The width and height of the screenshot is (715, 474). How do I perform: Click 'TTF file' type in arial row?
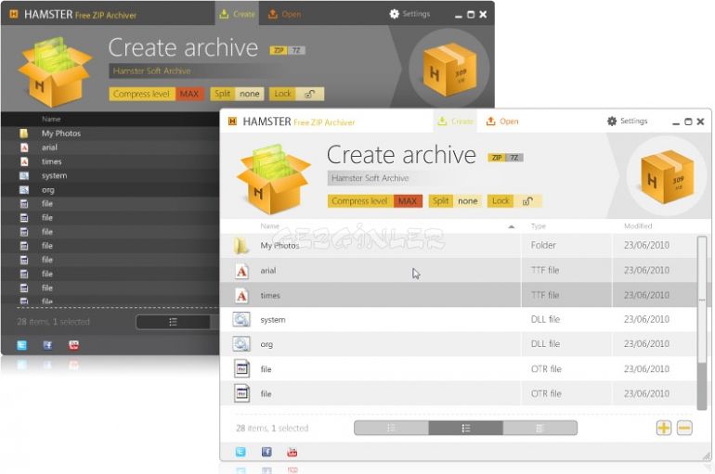click(545, 271)
